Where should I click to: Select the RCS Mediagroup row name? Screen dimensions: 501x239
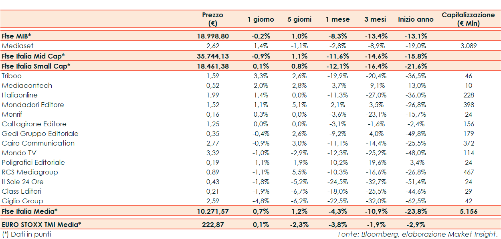point(30,172)
